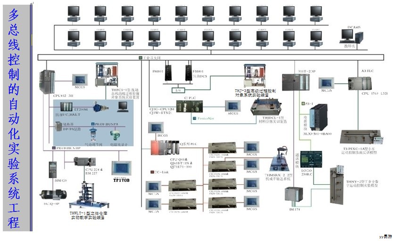Click the I/O box under FM801

178,90
